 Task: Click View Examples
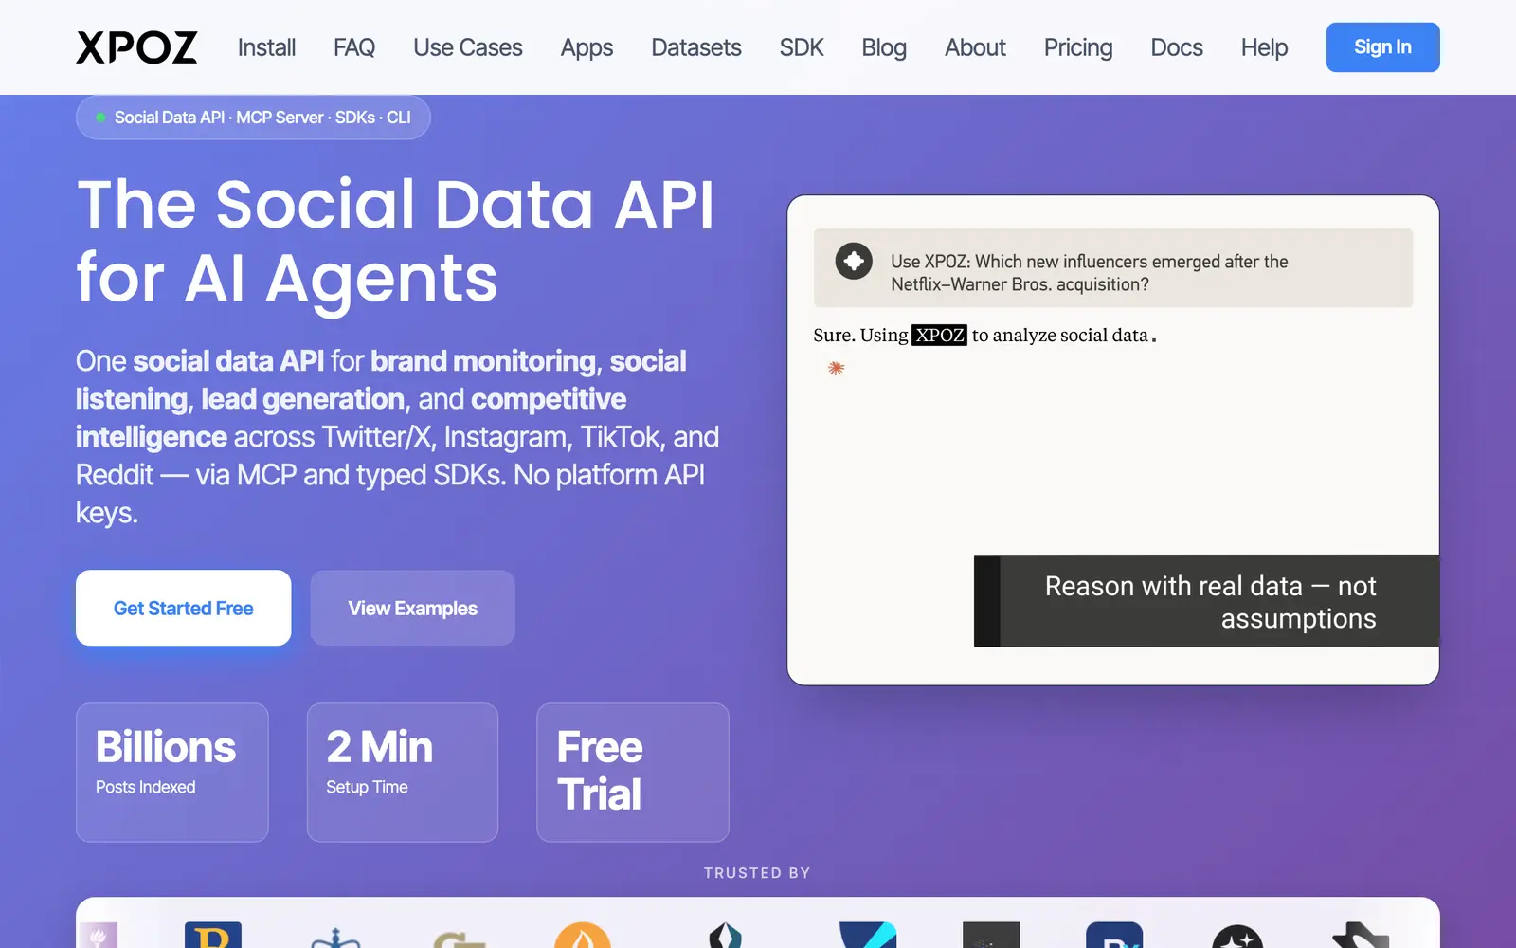(x=412, y=608)
